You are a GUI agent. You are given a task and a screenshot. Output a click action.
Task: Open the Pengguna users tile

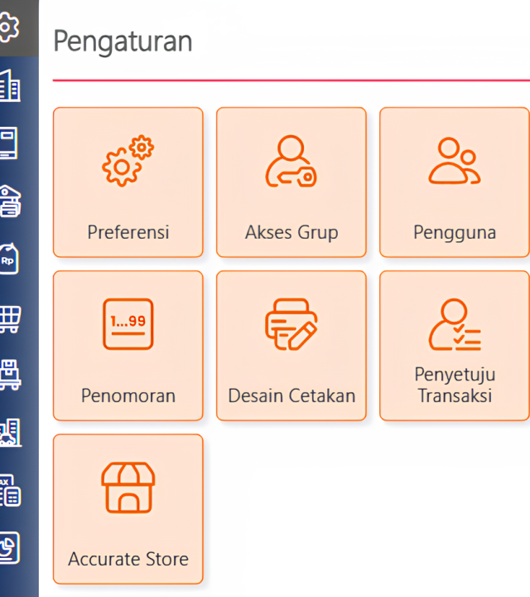455,182
